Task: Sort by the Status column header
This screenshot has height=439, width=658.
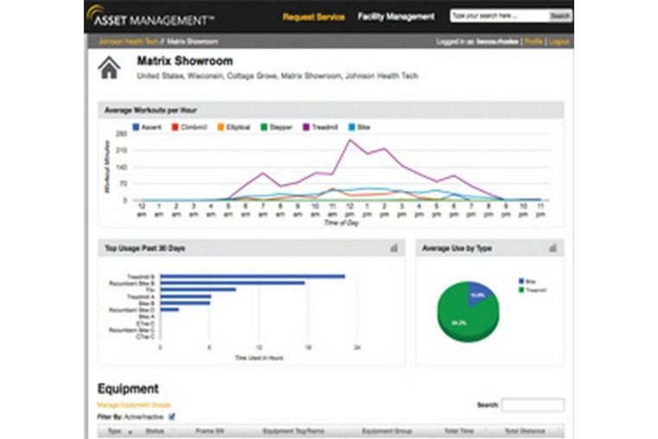Action: click(x=155, y=431)
